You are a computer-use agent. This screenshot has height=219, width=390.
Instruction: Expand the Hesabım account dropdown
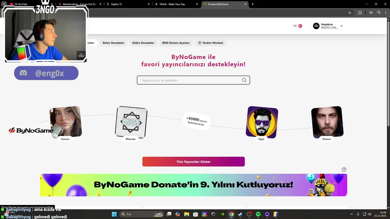[328, 26]
